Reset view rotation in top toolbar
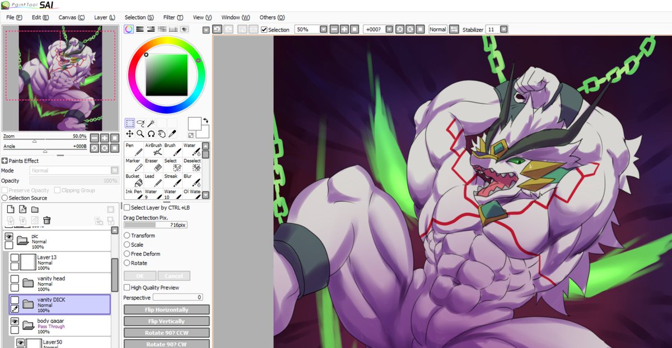Viewport: 672px width, 348px height. 421,29
